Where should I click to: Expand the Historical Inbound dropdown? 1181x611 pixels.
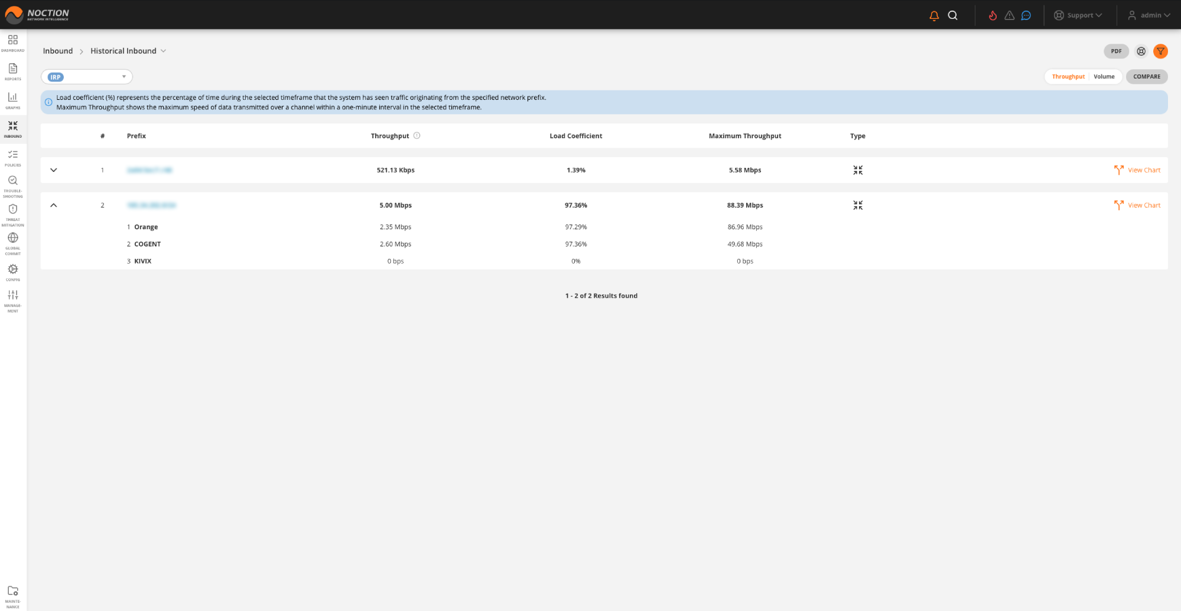click(x=163, y=51)
